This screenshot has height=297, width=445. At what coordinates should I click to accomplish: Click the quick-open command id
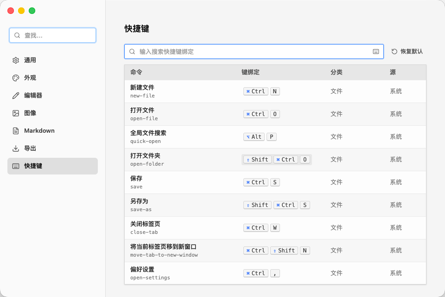(146, 141)
